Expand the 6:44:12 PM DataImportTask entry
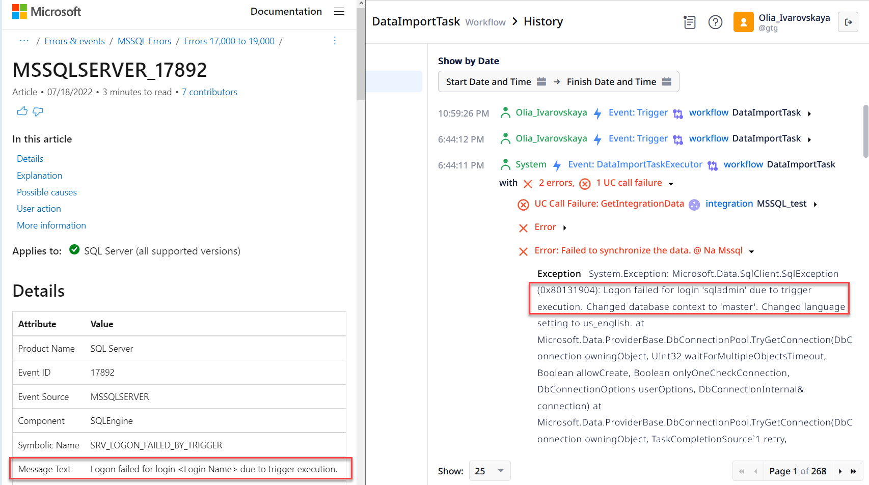Viewport: 869px width, 485px height. [x=809, y=139]
